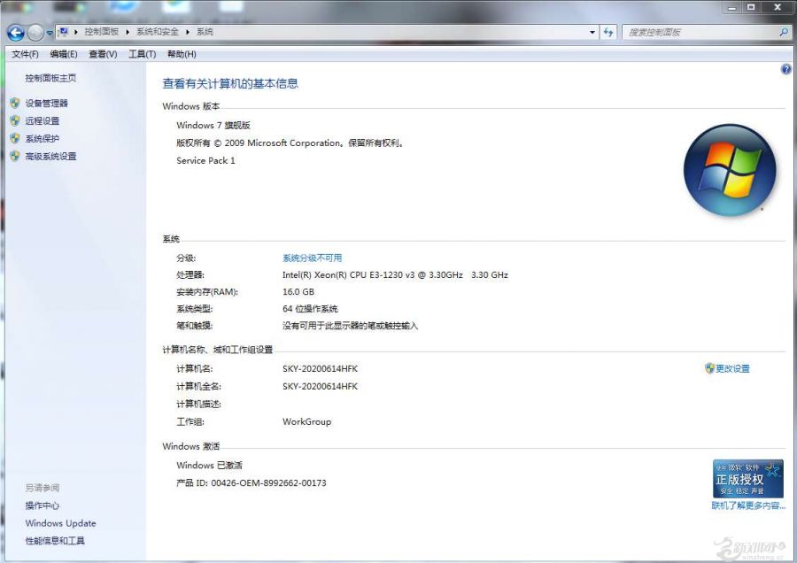Click the computer icon in the address bar
This screenshot has width=797, height=563.
(64, 32)
